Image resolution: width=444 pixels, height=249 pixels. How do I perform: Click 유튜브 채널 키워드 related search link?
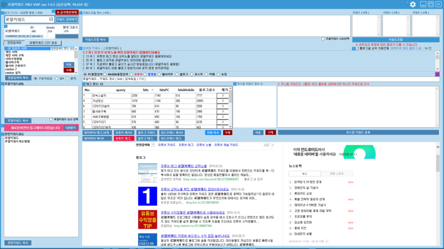[x=226, y=145]
